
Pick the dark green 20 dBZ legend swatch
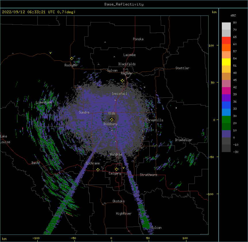click(226, 126)
